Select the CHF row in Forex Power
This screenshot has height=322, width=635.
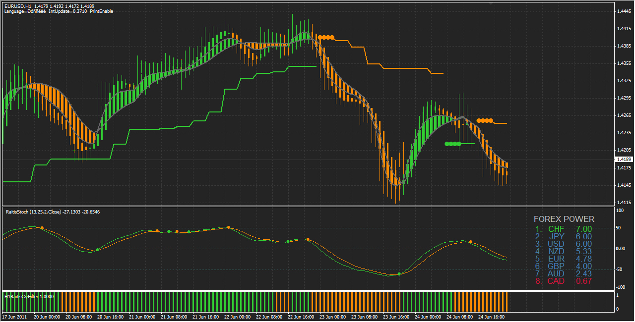(x=564, y=229)
